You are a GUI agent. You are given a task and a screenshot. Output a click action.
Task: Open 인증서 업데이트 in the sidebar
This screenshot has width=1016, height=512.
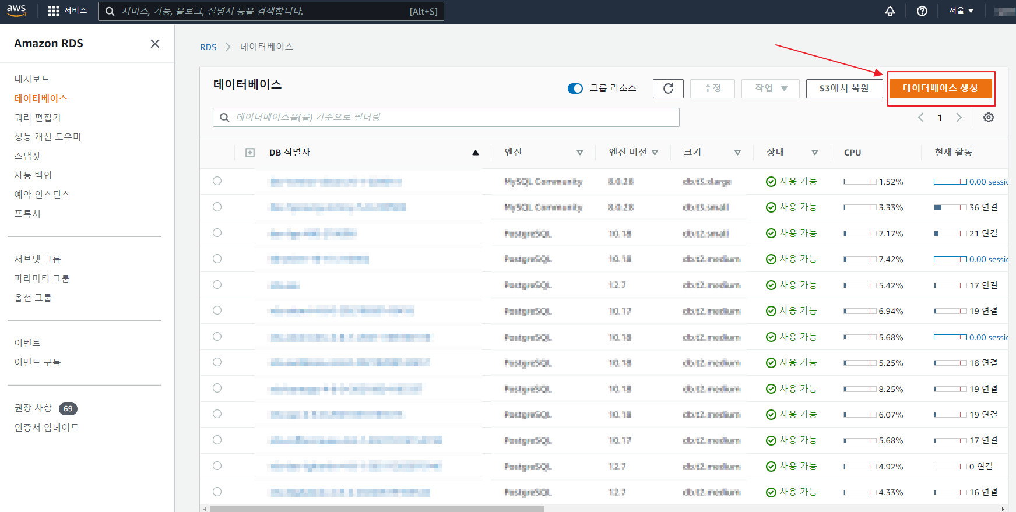click(x=47, y=428)
